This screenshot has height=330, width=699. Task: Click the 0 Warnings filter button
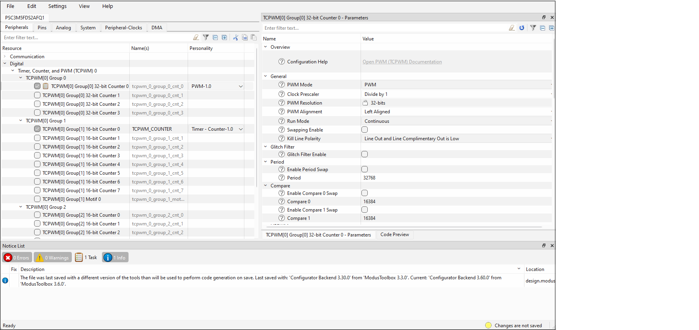click(x=53, y=258)
